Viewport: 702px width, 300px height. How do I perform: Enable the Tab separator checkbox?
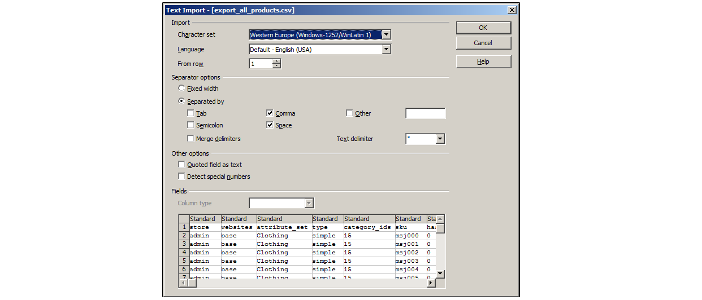click(190, 113)
